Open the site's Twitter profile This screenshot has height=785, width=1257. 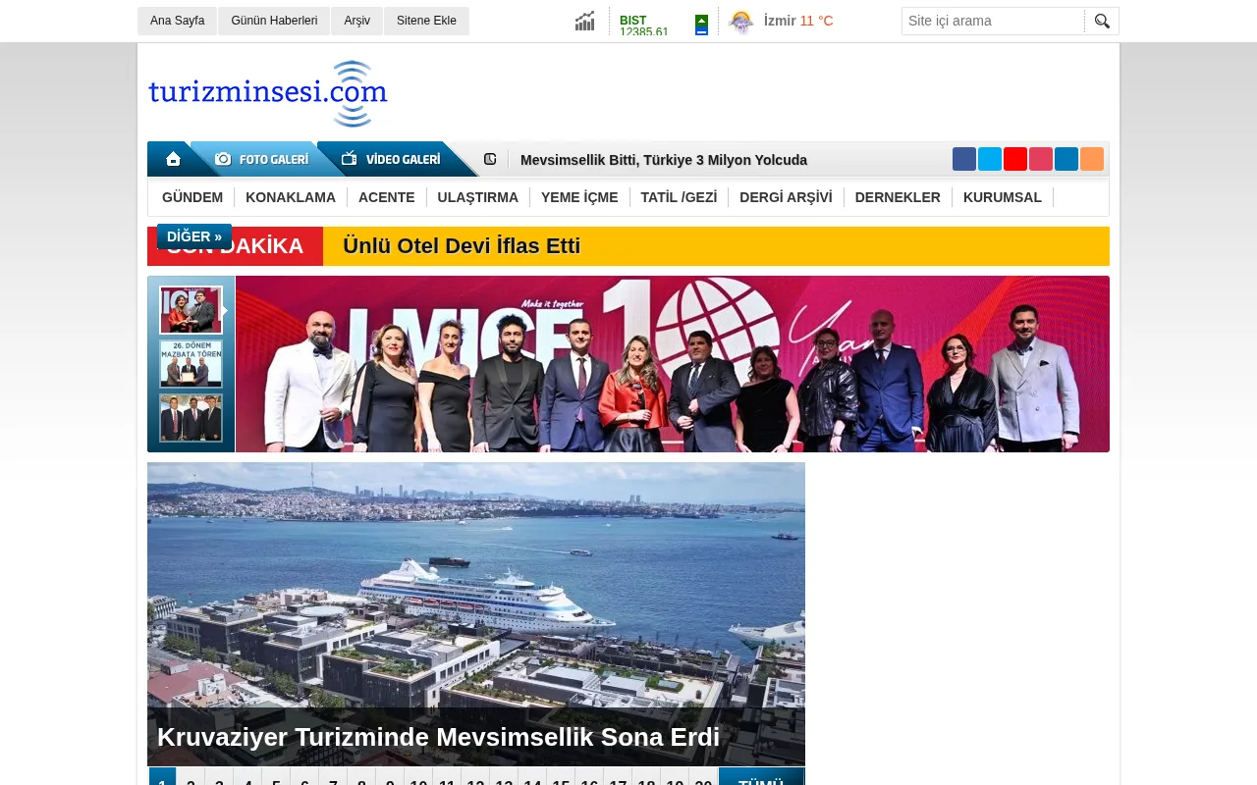pos(990,158)
